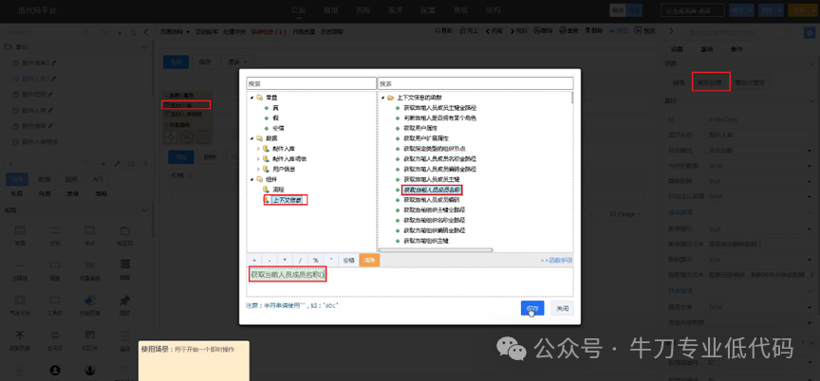Click the blue gear icon at top right
Screen dimensions: 820x381
[811, 33]
